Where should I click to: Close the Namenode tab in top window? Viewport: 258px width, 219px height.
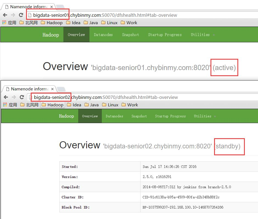pyautogui.click(x=52, y=7)
